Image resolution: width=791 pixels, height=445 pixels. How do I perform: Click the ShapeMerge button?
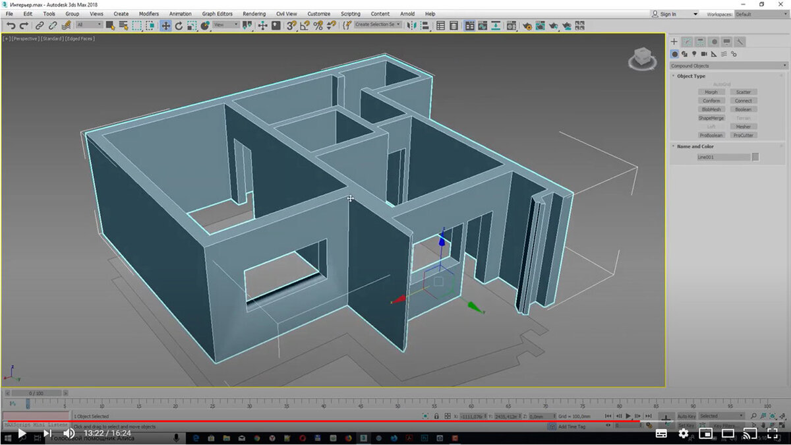pyautogui.click(x=711, y=118)
